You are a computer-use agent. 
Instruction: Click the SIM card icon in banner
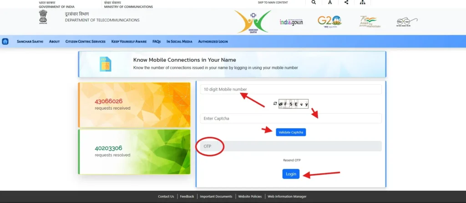coord(105,64)
